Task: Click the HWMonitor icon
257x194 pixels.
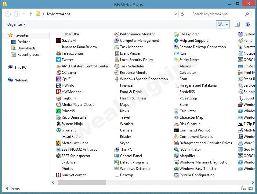Action: pyautogui.click(x=59, y=92)
